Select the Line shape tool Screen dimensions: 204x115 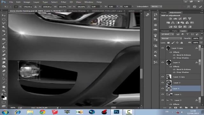tap(4, 82)
